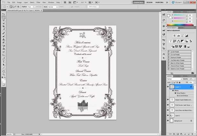Open the Layer menu
This screenshot has width=197, height=136.
tap(26, 3)
